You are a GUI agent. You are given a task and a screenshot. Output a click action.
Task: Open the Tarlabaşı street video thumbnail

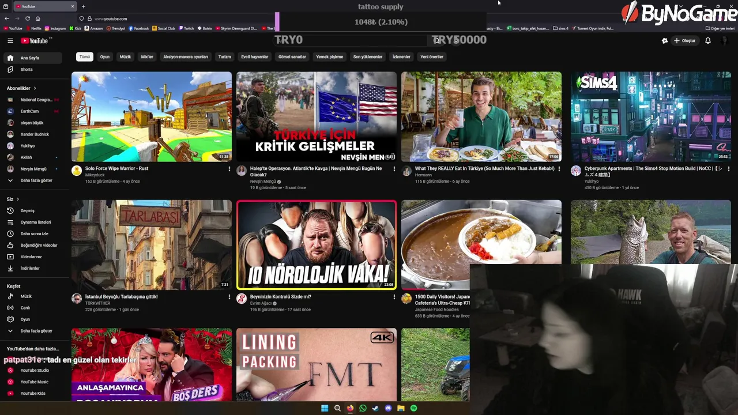(x=152, y=245)
